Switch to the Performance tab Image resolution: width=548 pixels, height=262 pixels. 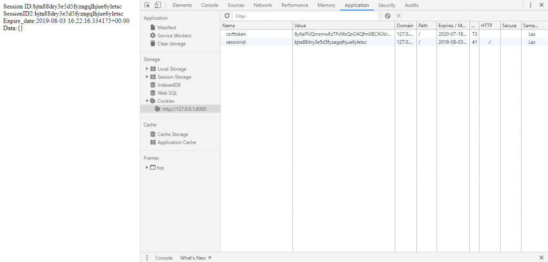point(295,5)
